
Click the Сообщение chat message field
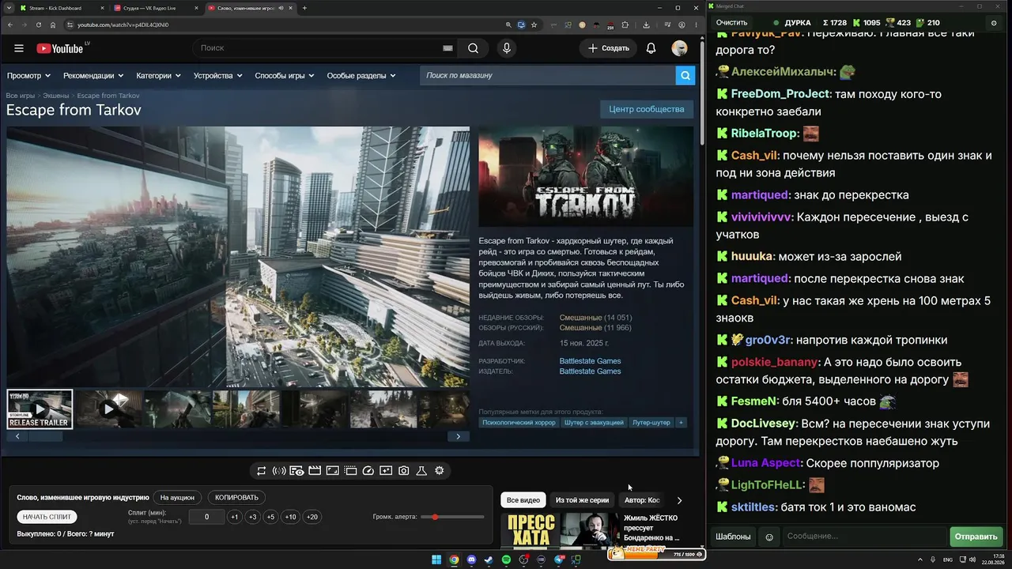[x=864, y=537]
